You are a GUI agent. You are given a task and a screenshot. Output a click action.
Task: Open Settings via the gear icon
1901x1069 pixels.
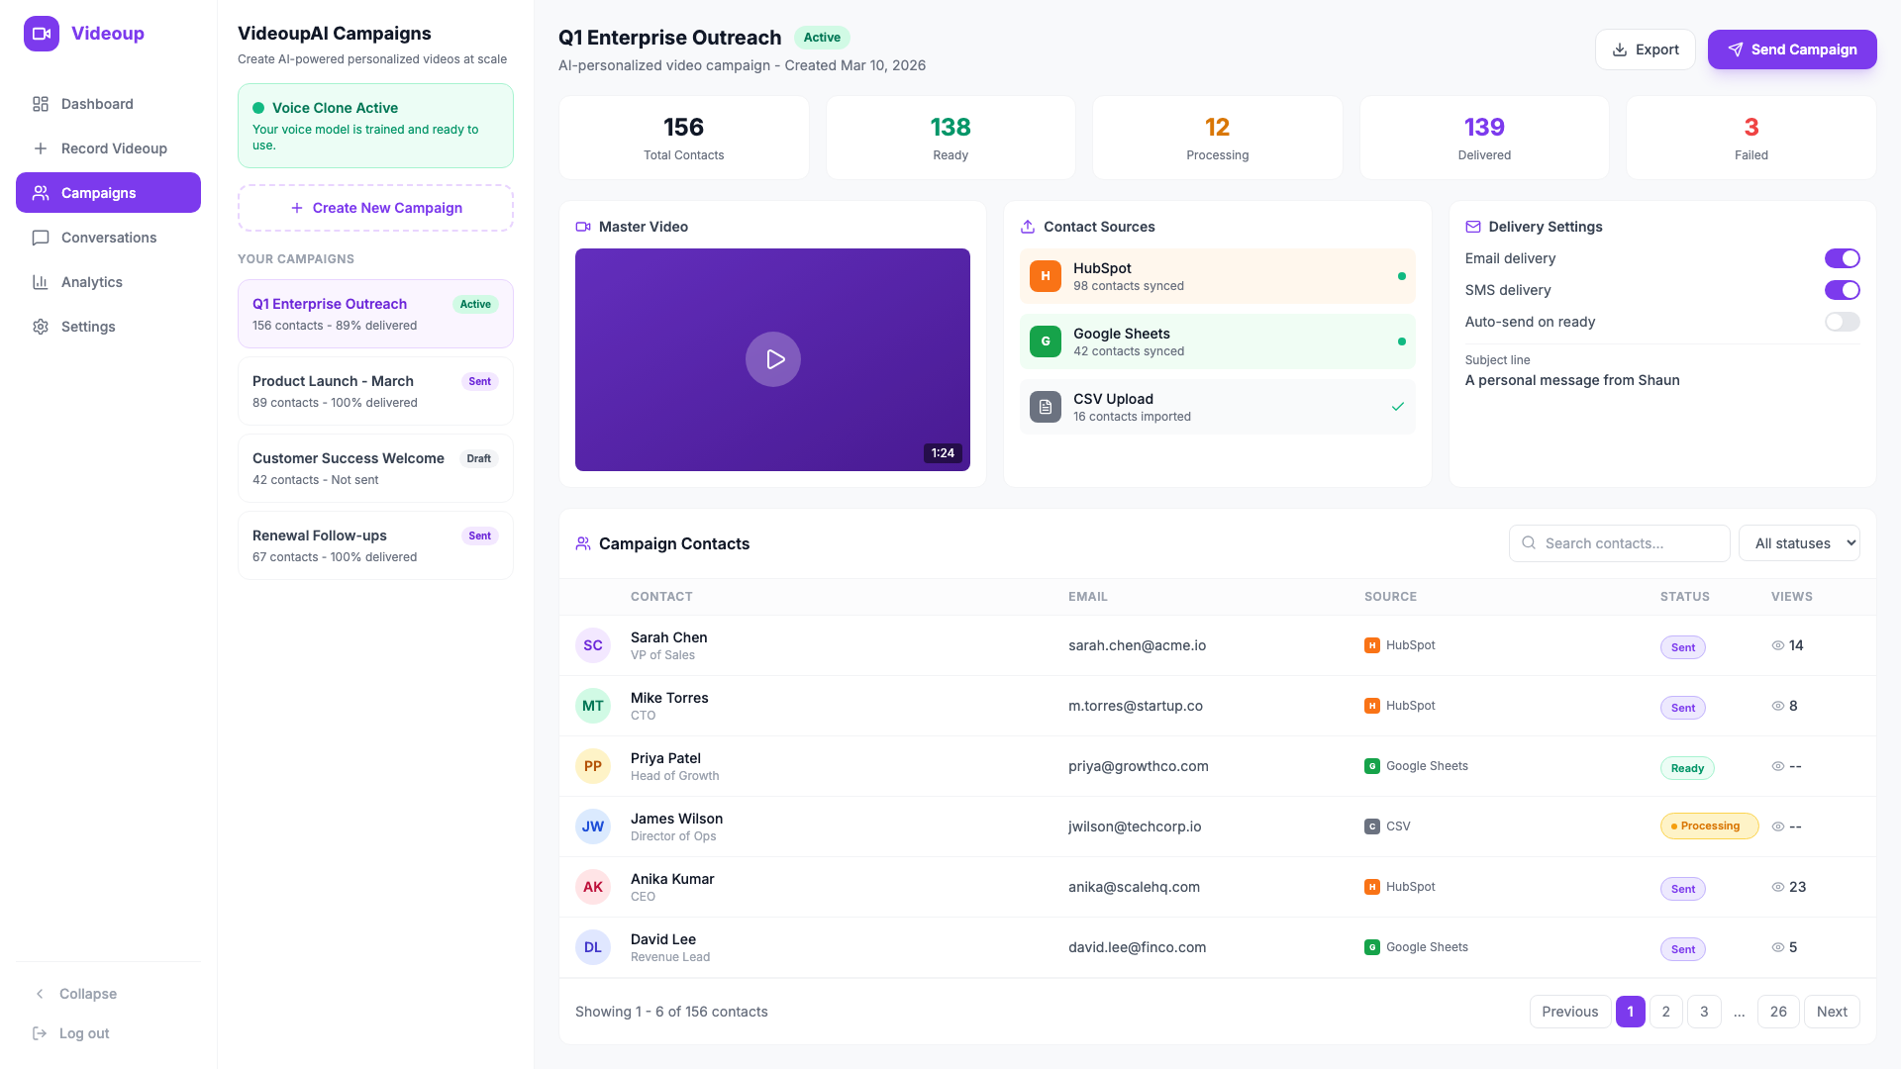pyautogui.click(x=41, y=327)
